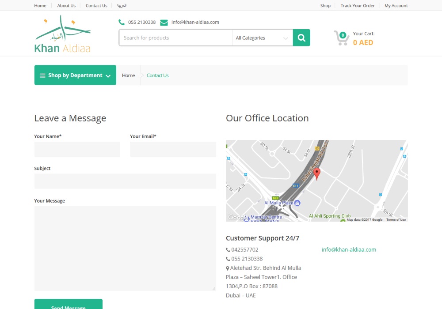442x309 pixels.
Task: Click the phone number 042557702
Action: pos(245,249)
